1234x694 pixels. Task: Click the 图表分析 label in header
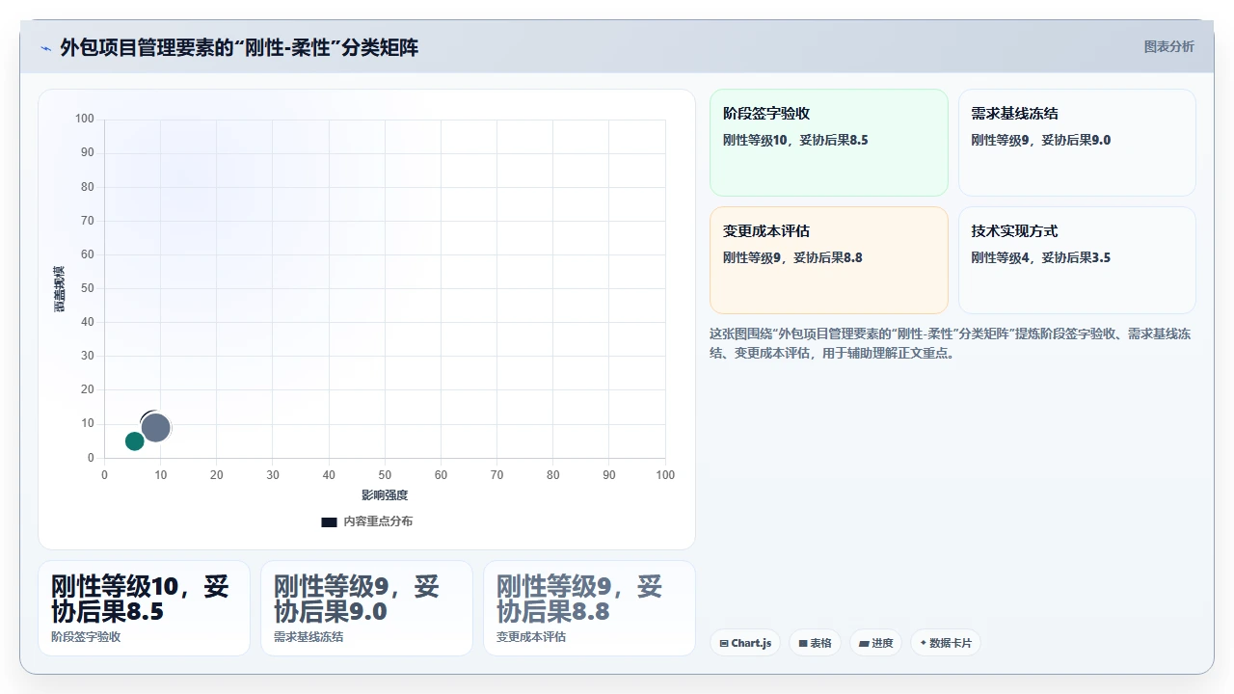pyautogui.click(x=1168, y=46)
